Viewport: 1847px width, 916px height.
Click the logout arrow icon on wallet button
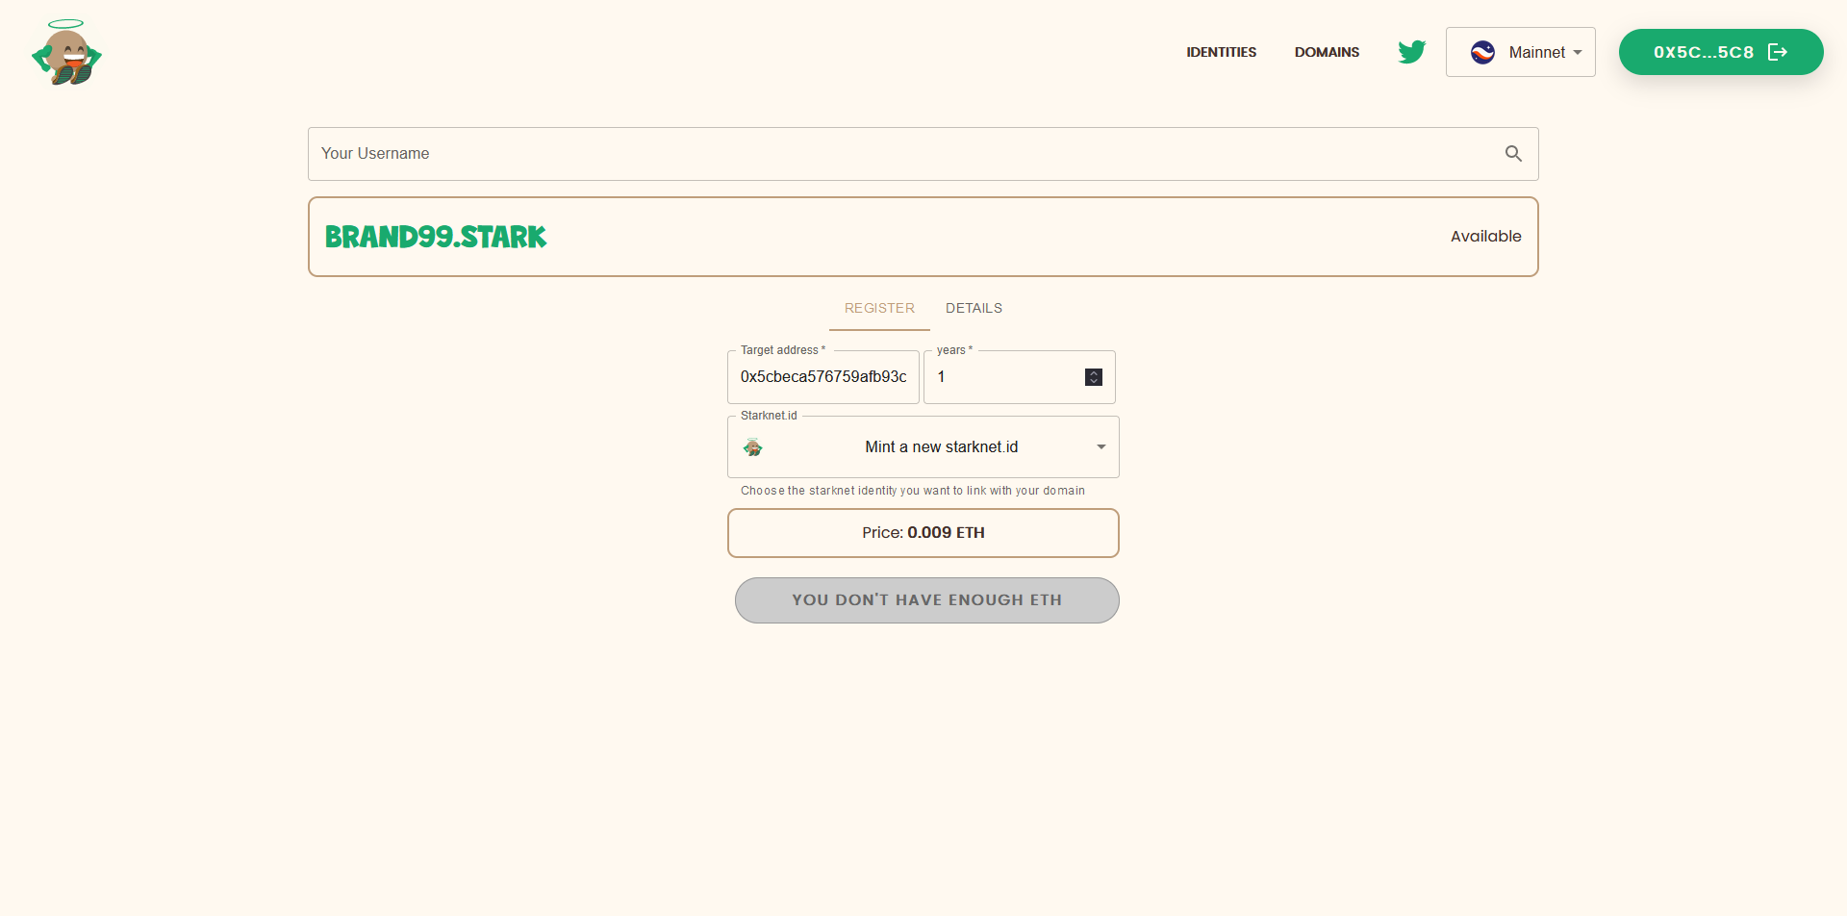coord(1778,52)
